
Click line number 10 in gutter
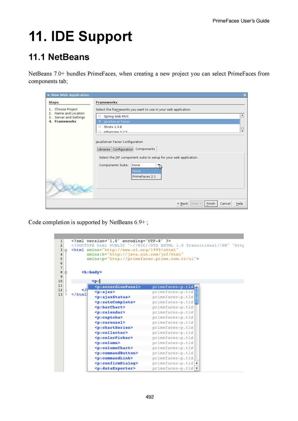[x=60, y=281]
